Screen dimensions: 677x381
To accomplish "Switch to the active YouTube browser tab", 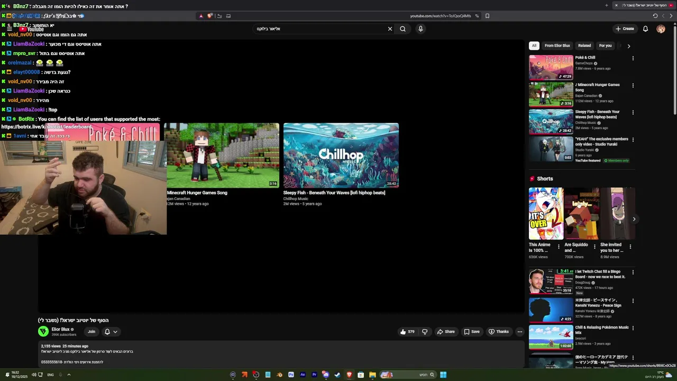I will pos(643,5).
